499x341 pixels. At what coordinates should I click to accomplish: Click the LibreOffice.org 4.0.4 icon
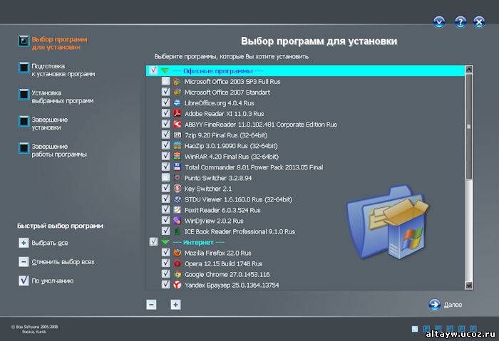coord(177,103)
